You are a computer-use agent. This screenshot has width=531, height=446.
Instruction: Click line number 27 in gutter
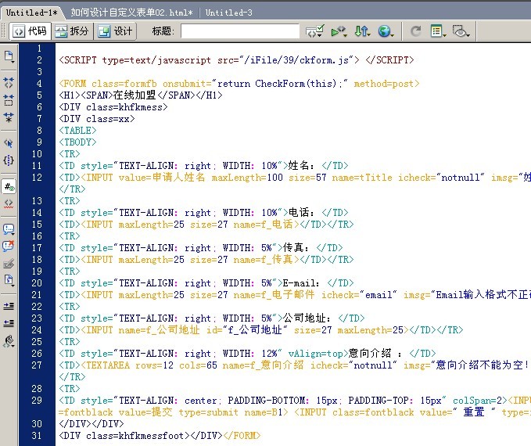tap(38, 365)
